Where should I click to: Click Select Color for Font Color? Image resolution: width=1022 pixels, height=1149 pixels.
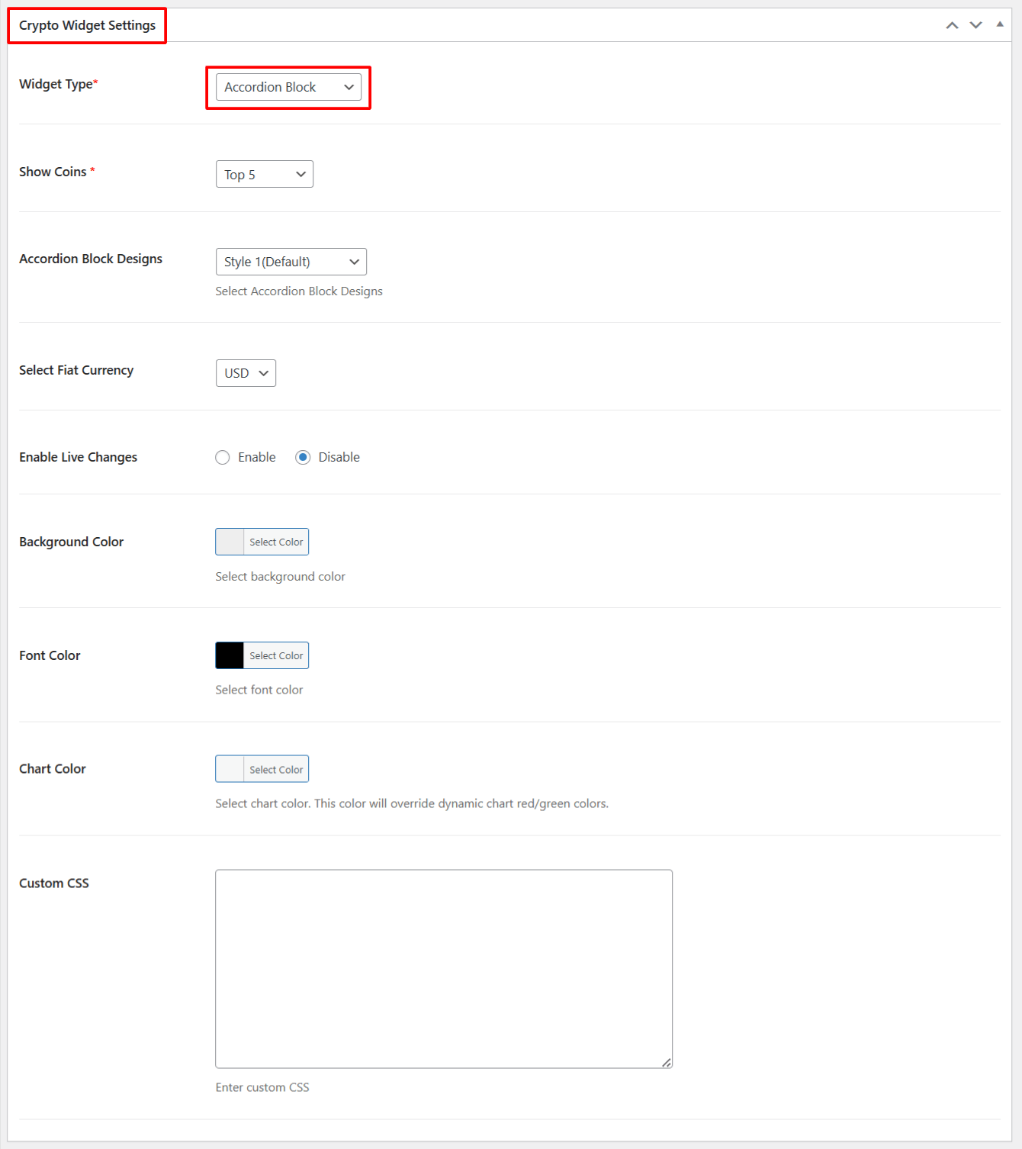pyautogui.click(x=276, y=655)
